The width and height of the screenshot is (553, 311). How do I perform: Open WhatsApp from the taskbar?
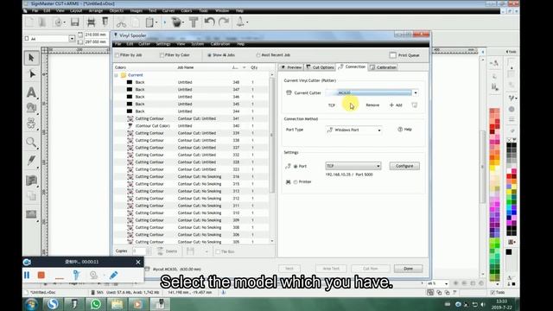pyautogui.click(x=95, y=304)
